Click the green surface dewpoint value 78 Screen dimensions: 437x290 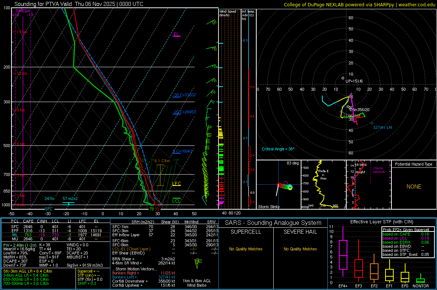coord(151,209)
